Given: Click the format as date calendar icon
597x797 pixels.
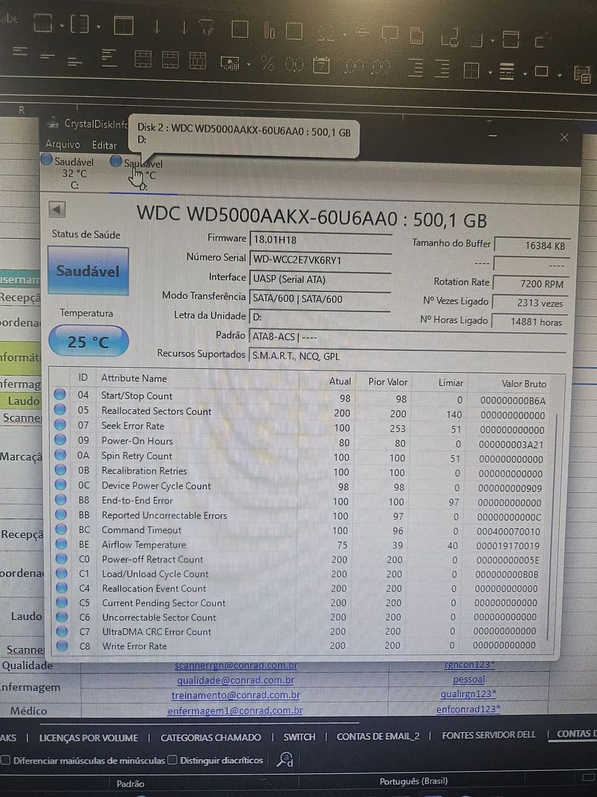Looking at the screenshot, I should [x=322, y=65].
